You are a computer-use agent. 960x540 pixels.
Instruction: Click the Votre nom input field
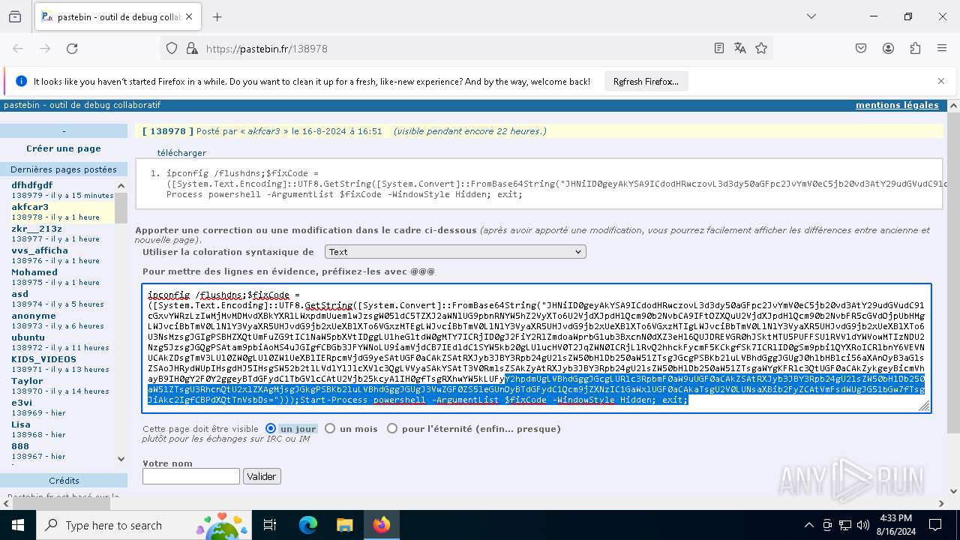(191, 476)
